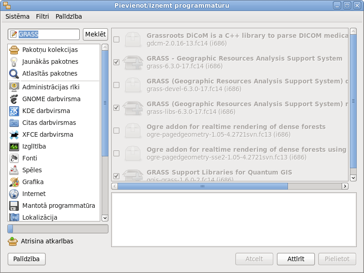
Task: Click the ogre-pagedgeometry-sse2 package icon
Action: point(133,153)
